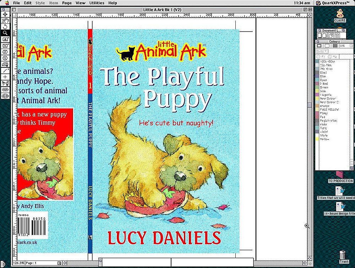The image size is (355, 268).
Task: Click delete trash icon in Document Layout
Action: (337, 35)
